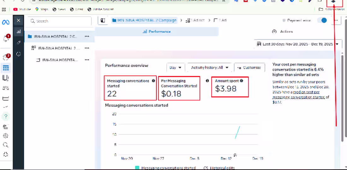
Task: Click the historical edits marker on chart axis
Action: click(x=235, y=155)
